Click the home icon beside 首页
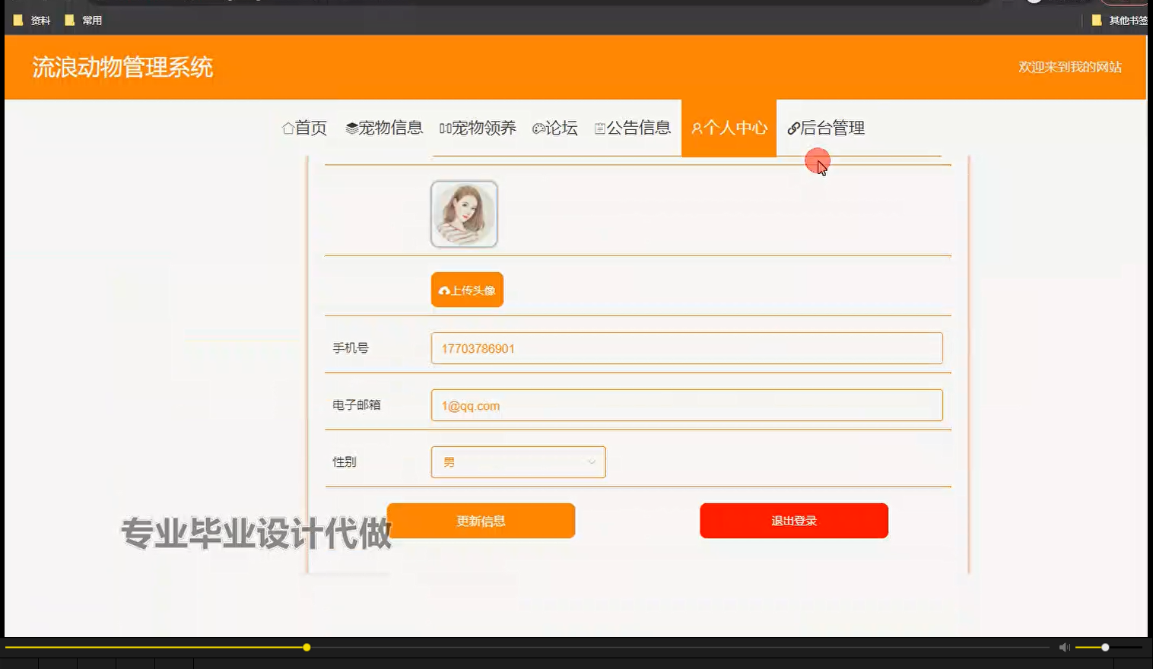Image resolution: width=1153 pixels, height=669 pixels. tap(287, 128)
